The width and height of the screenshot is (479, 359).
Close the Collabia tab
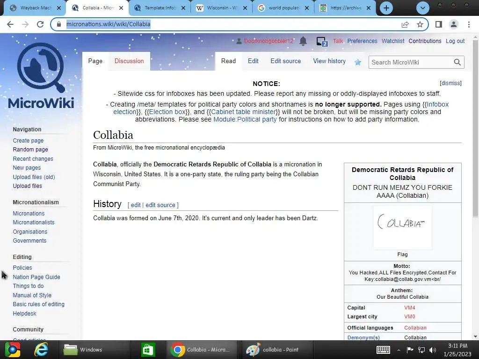click(x=121, y=8)
